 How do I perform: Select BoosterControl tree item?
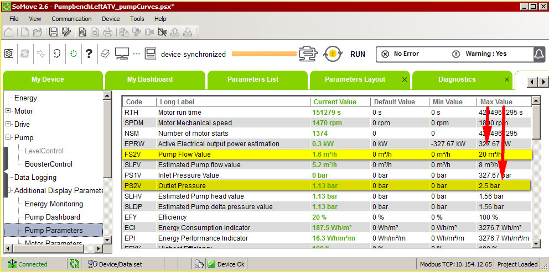click(x=49, y=164)
